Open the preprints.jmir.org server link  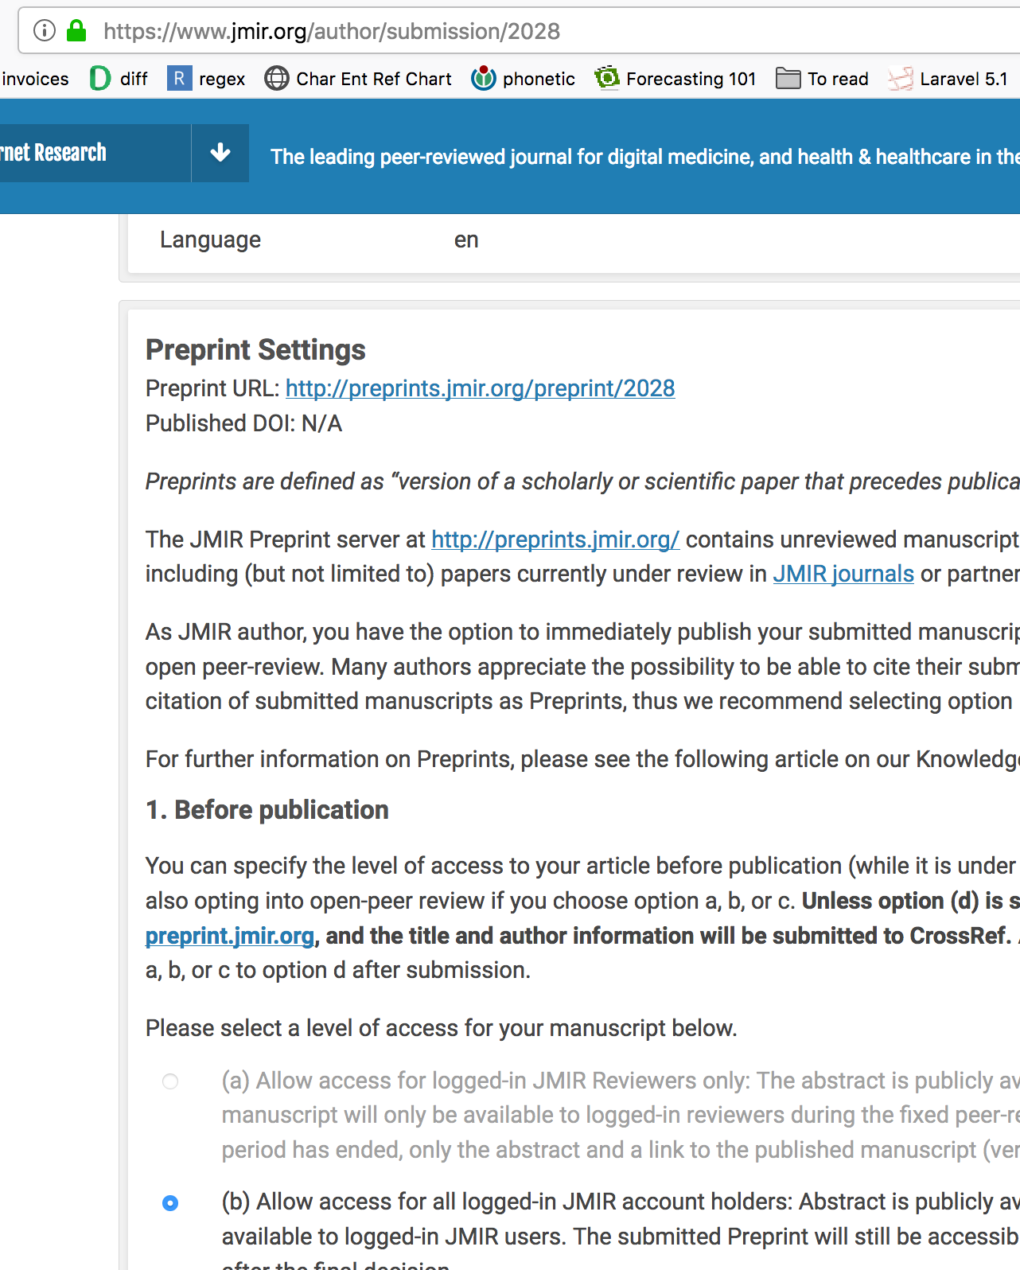[x=555, y=540]
